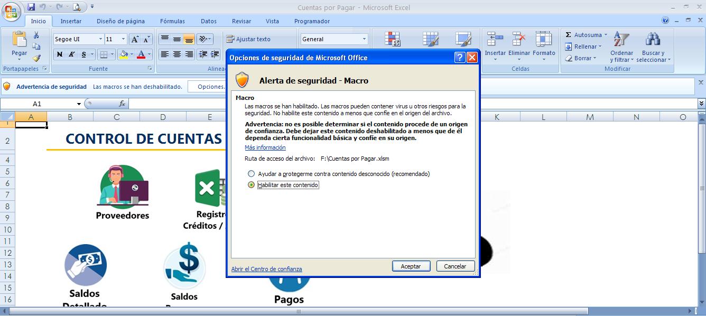This screenshot has width=706, height=316.
Task: Copy selection with the Copiar icon
Action: pyautogui.click(x=36, y=47)
